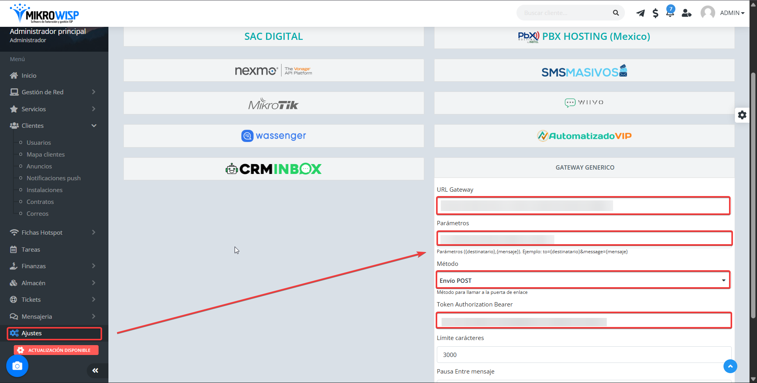The image size is (757, 383).
Task: Click the MikroWISP logo
Action: (45, 13)
